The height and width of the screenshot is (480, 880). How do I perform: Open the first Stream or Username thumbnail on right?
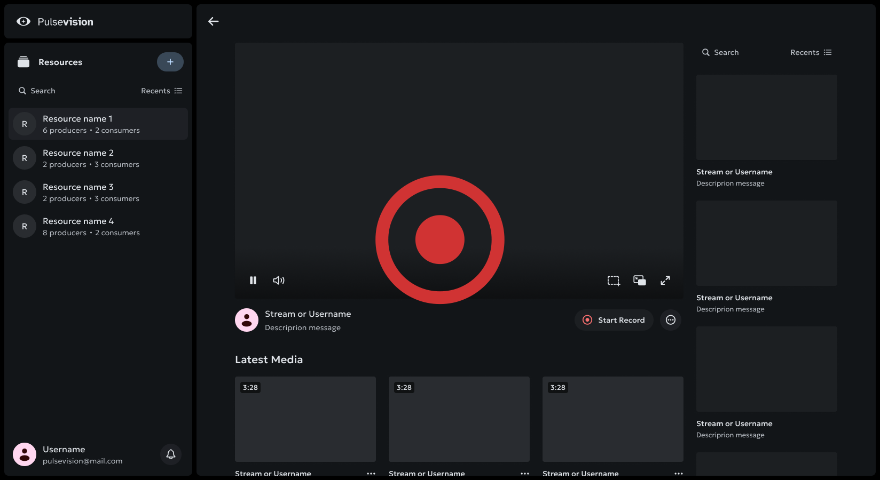click(766, 117)
